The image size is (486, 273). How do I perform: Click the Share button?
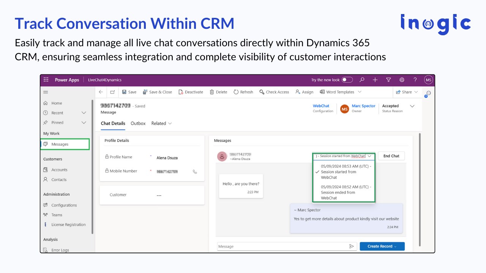[404, 92]
